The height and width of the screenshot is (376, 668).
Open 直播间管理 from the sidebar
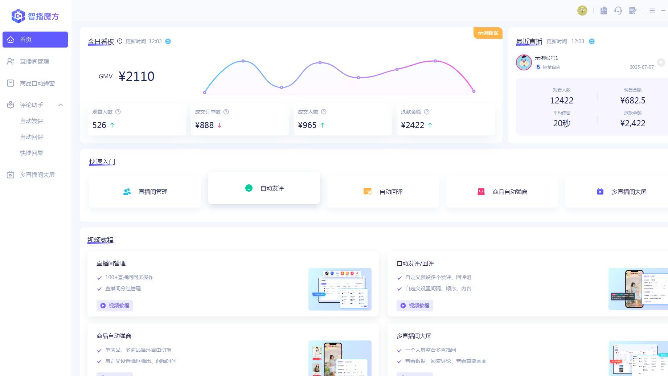click(35, 61)
